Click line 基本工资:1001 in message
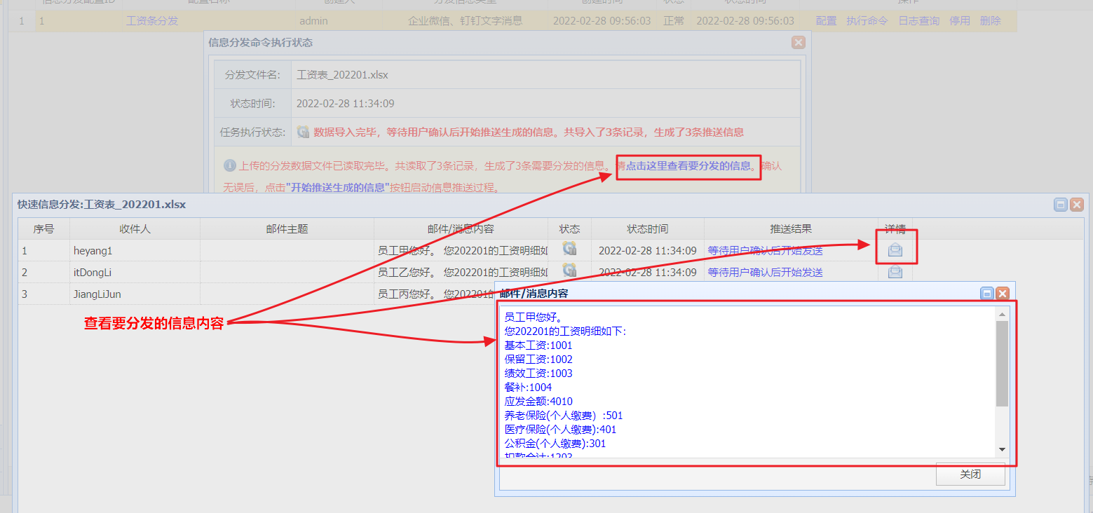1093x513 pixels. coord(538,345)
